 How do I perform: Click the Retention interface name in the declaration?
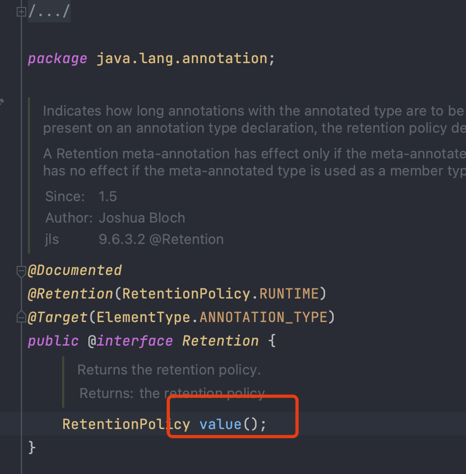pyautogui.click(x=220, y=341)
